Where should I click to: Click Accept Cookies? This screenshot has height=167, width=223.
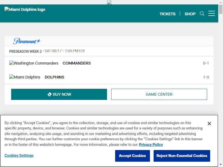(132, 156)
